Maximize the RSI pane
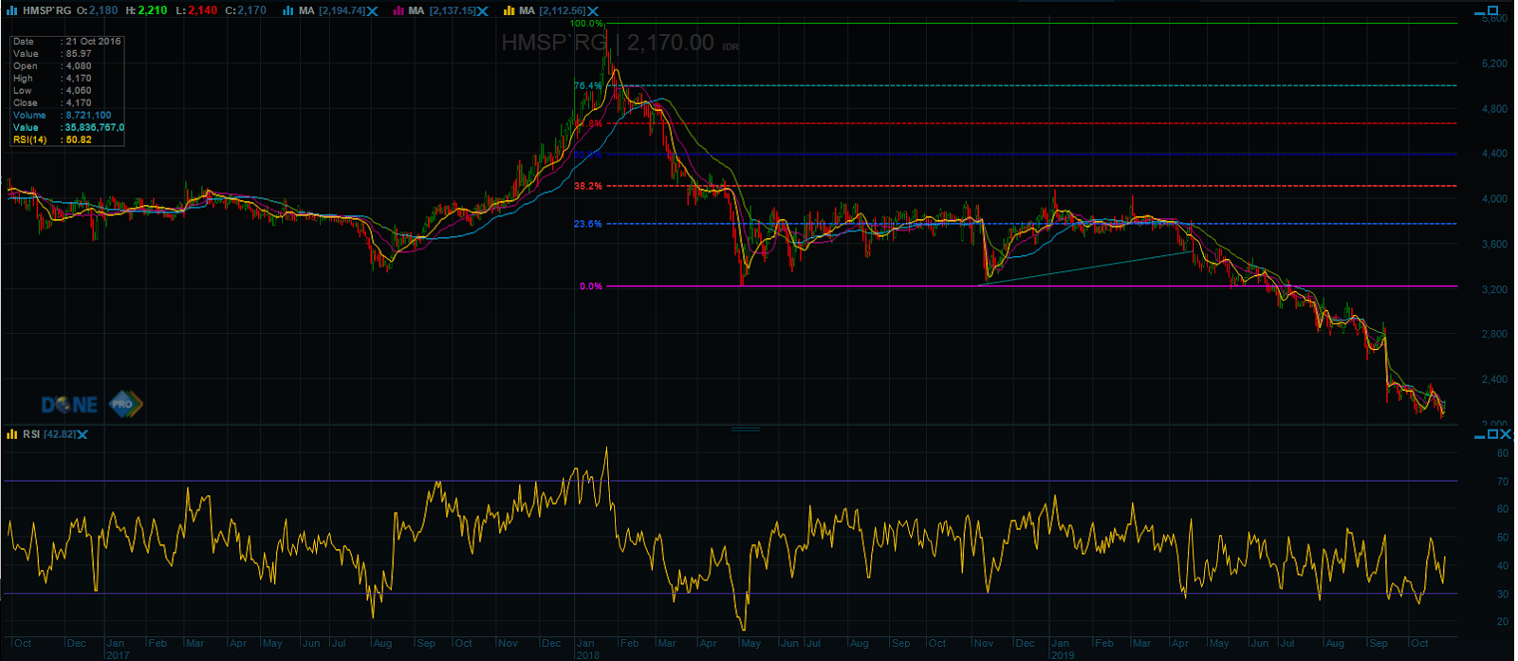The image size is (1518, 661). click(x=1493, y=434)
